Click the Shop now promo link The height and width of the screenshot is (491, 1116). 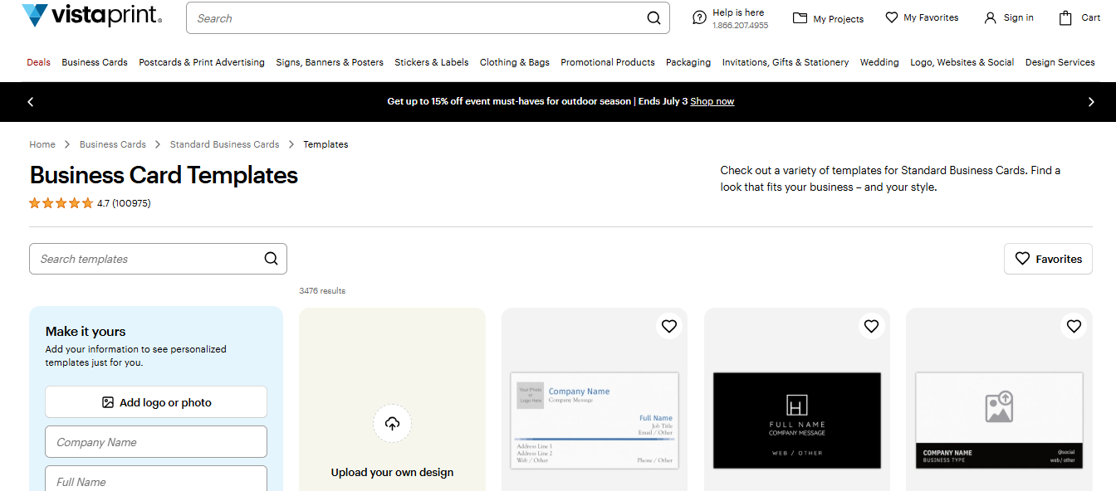pos(712,101)
